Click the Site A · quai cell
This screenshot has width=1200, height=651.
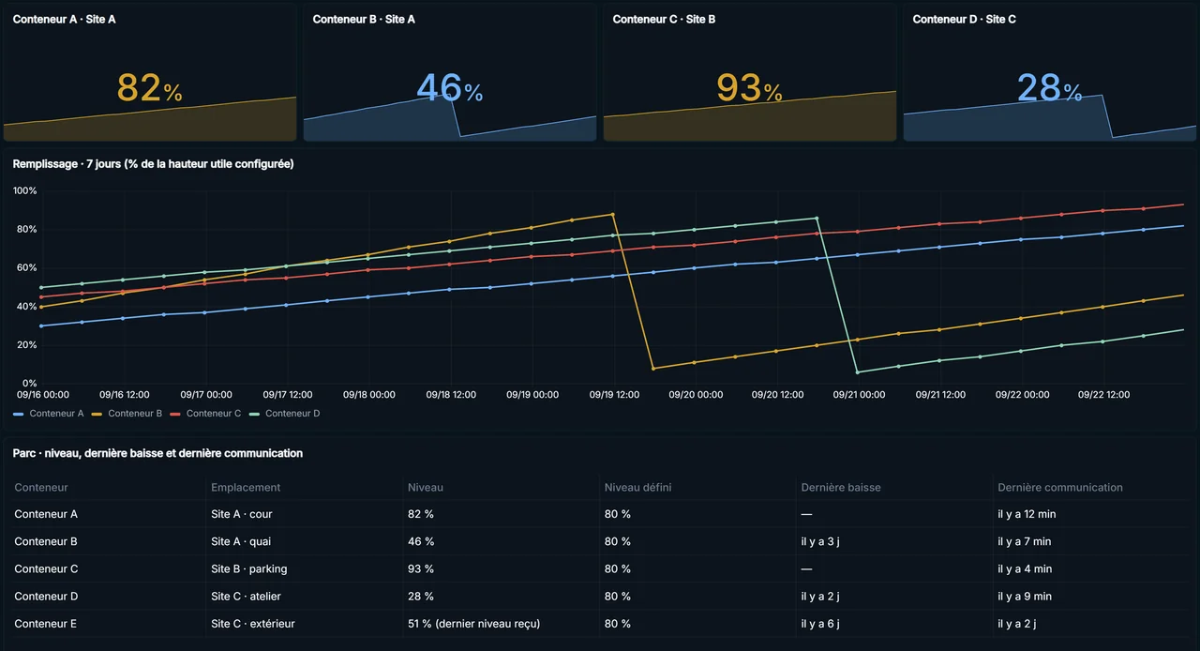point(242,541)
